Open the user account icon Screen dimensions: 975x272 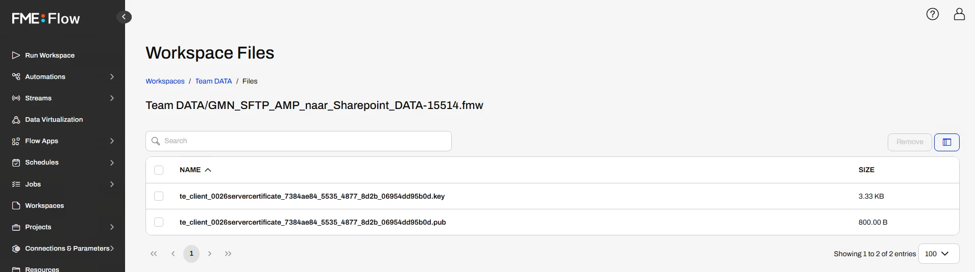coord(959,14)
